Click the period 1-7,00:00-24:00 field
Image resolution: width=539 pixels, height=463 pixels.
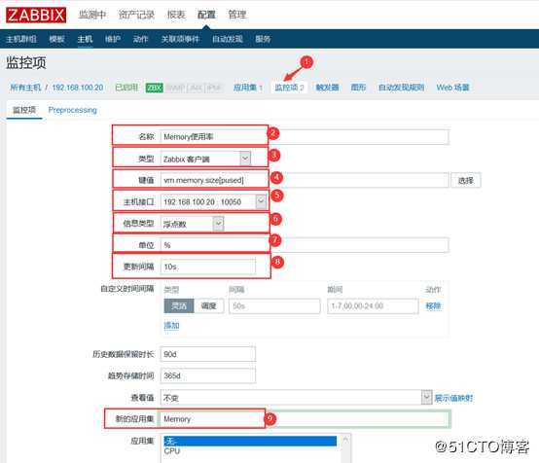373,306
